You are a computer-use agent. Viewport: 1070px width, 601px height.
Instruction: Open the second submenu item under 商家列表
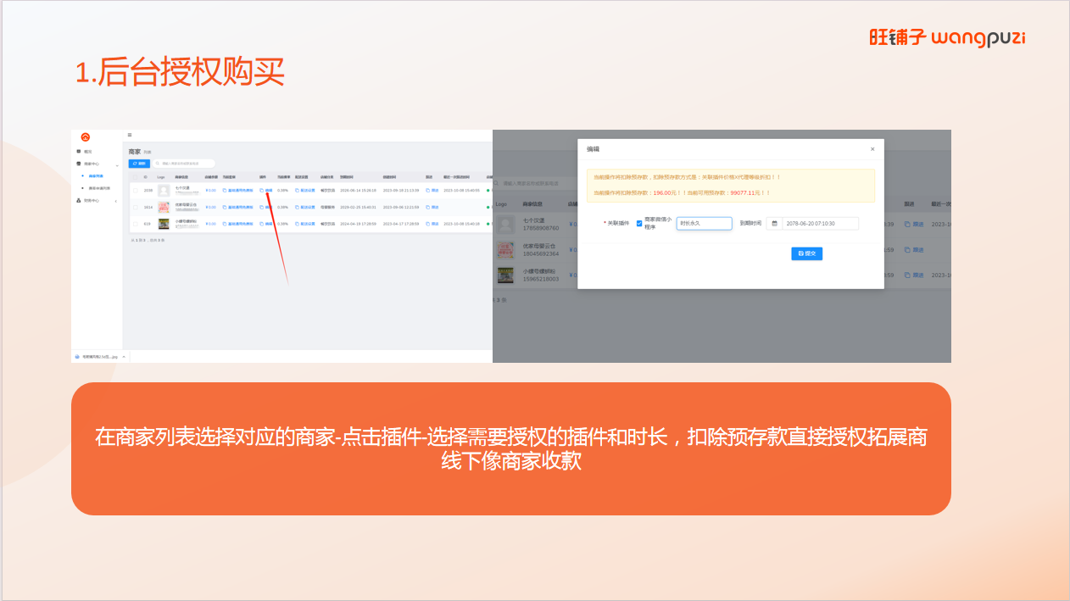click(x=100, y=188)
